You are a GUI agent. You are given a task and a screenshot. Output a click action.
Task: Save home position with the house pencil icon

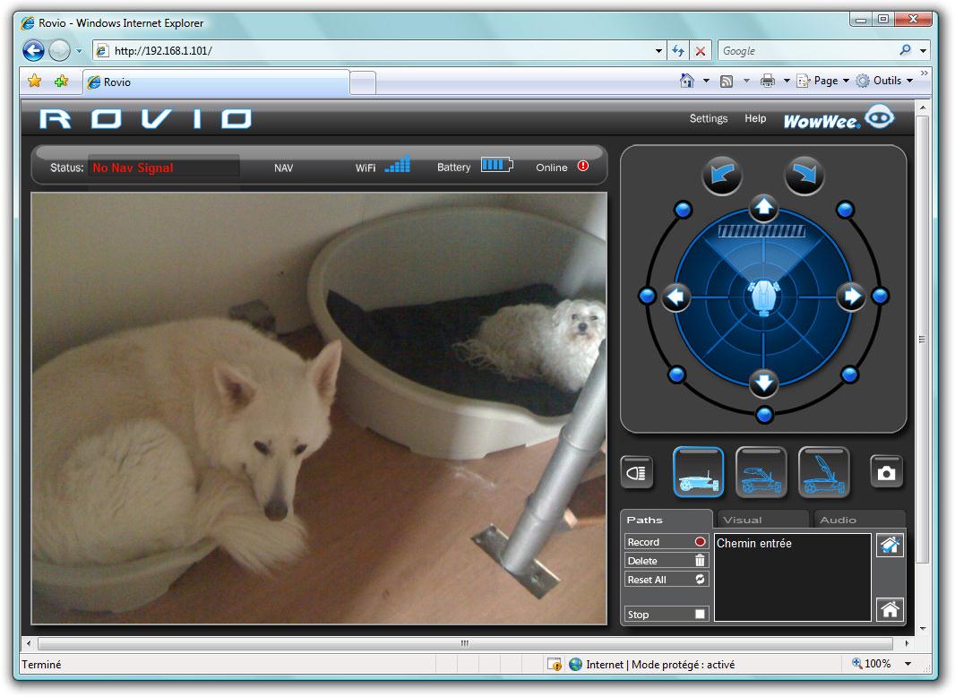point(890,545)
